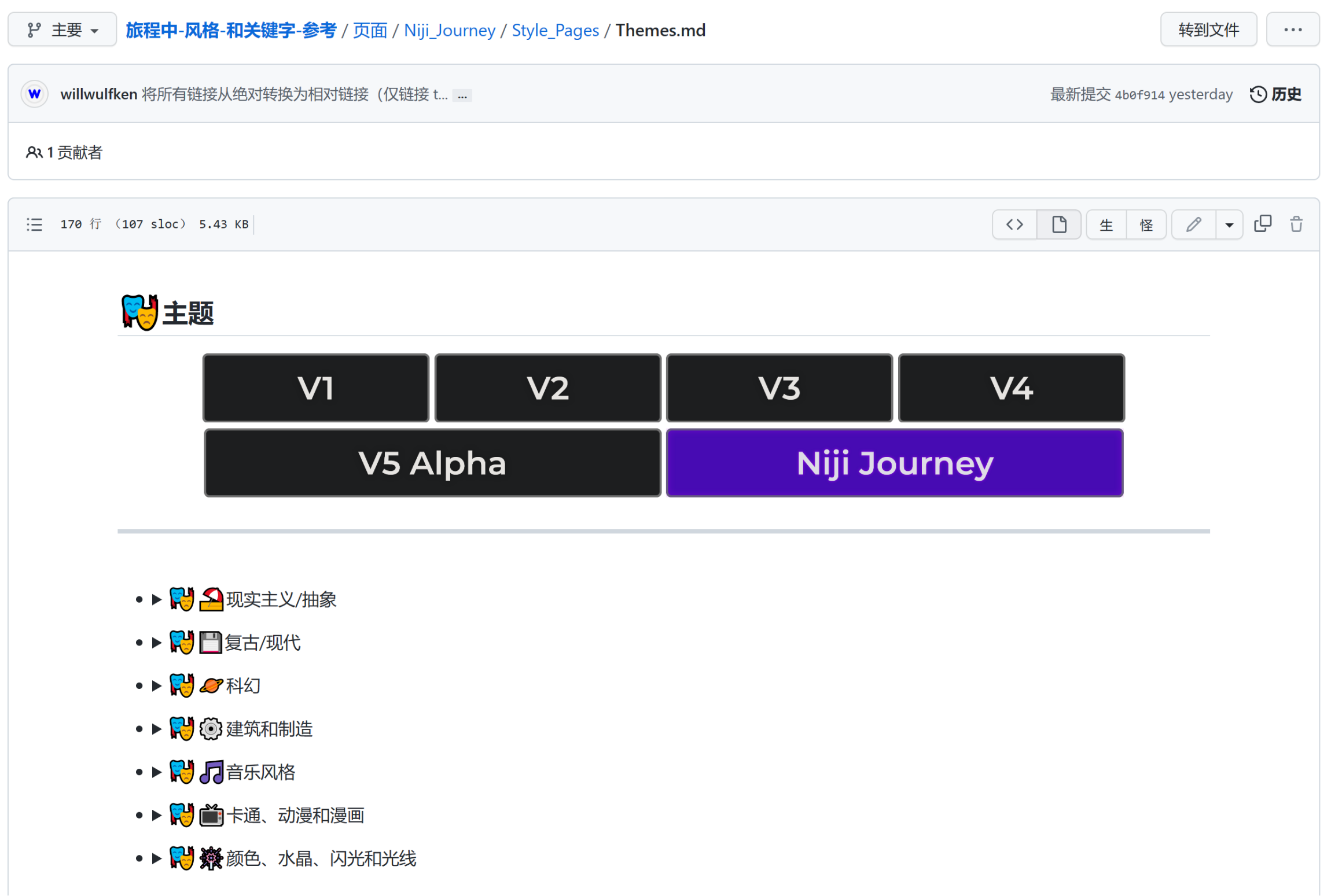Open the edit options dropdown caret
The image size is (1331, 896).
[x=1229, y=224]
